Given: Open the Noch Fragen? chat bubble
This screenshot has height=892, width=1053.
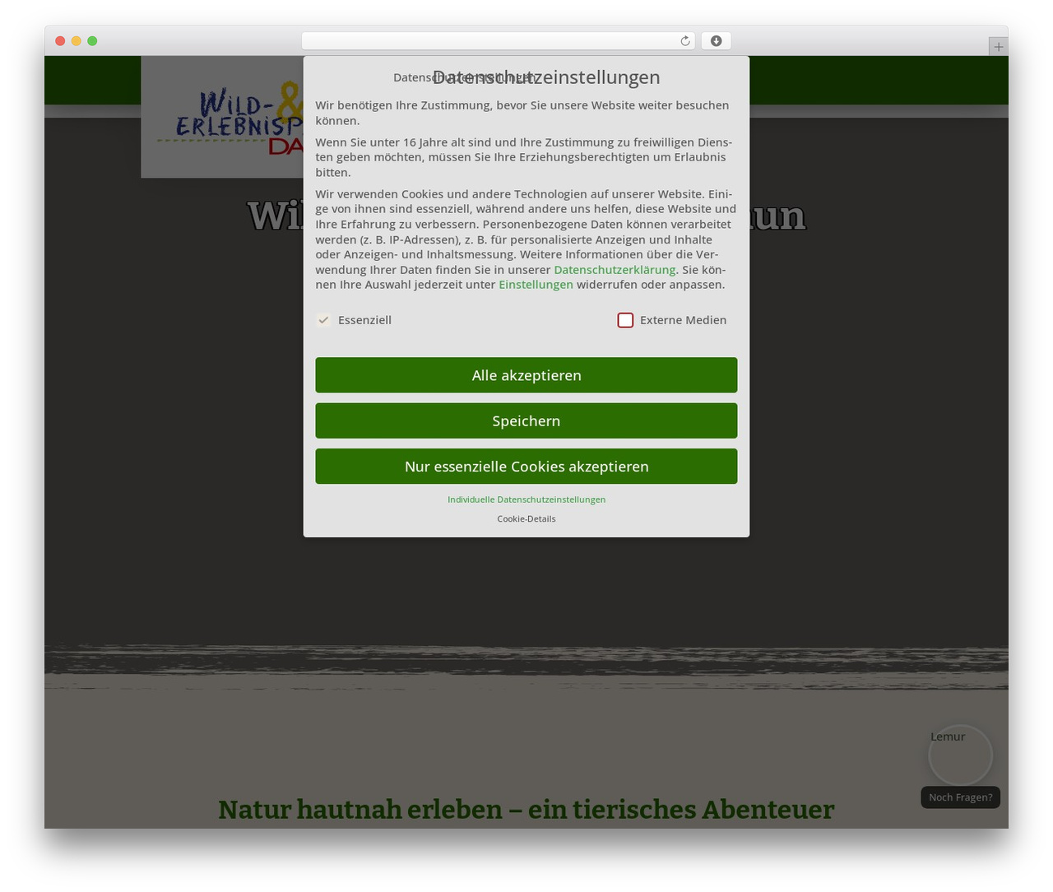Looking at the screenshot, I should (x=960, y=797).
